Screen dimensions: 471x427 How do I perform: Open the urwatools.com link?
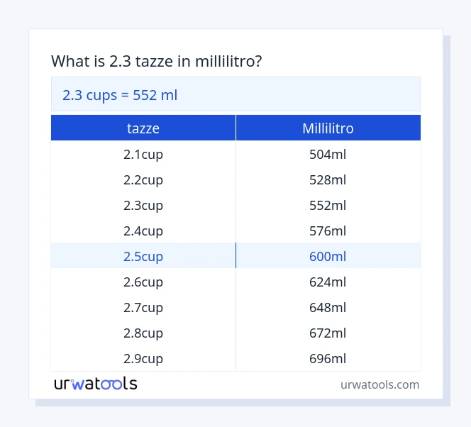tap(379, 384)
